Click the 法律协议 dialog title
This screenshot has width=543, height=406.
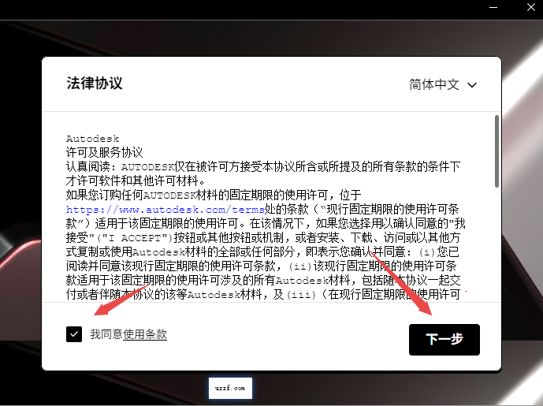95,83
